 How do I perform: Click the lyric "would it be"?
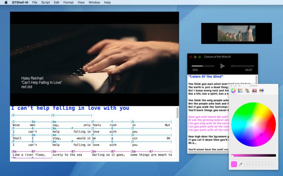coord(86,138)
